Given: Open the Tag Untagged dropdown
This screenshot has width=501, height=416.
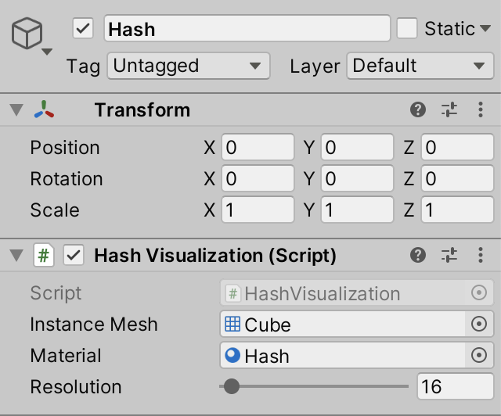Looking at the screenshot, I should click(x=189, y=66).
